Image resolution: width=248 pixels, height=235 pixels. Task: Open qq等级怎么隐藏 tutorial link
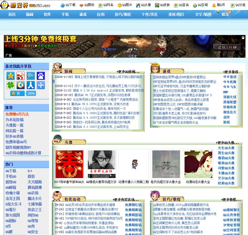point(181,205)
